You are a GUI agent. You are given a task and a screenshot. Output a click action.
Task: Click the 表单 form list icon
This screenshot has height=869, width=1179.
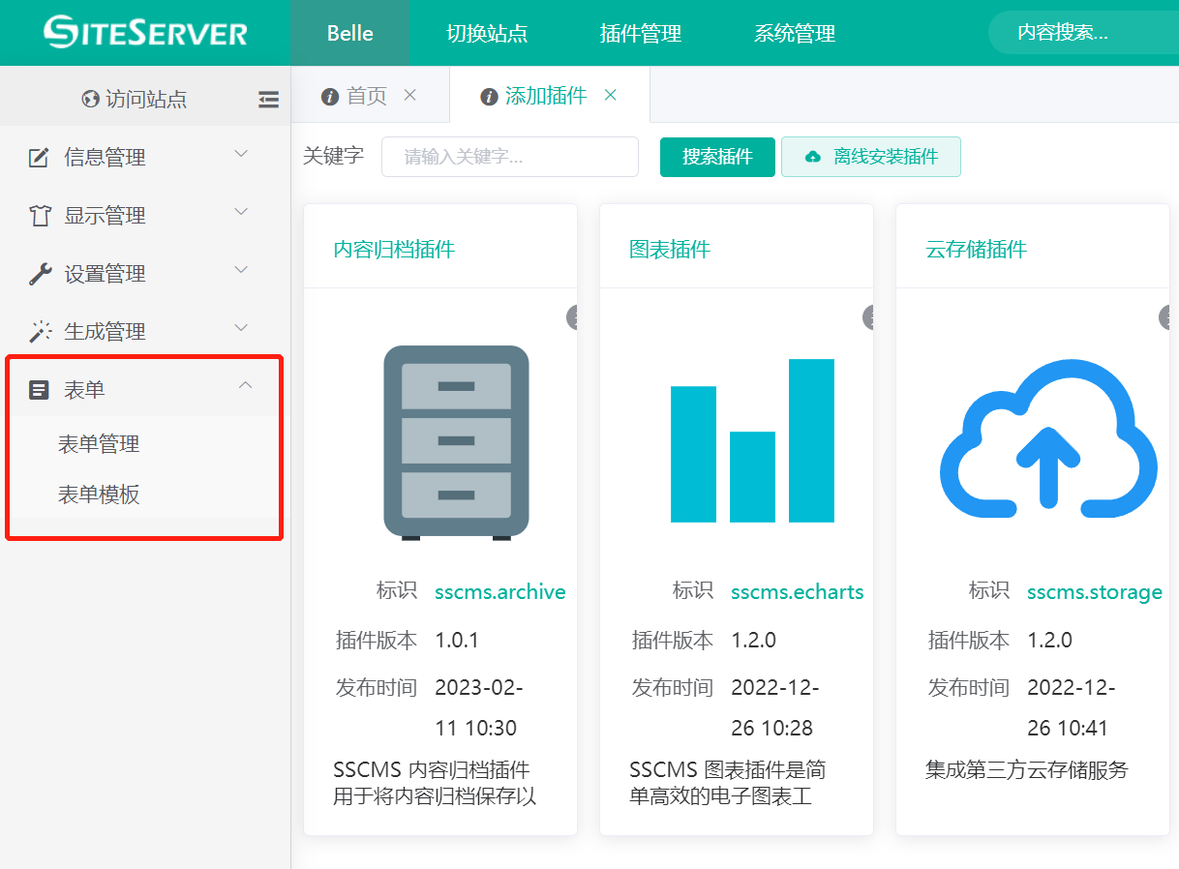click(x=39, y=390)
